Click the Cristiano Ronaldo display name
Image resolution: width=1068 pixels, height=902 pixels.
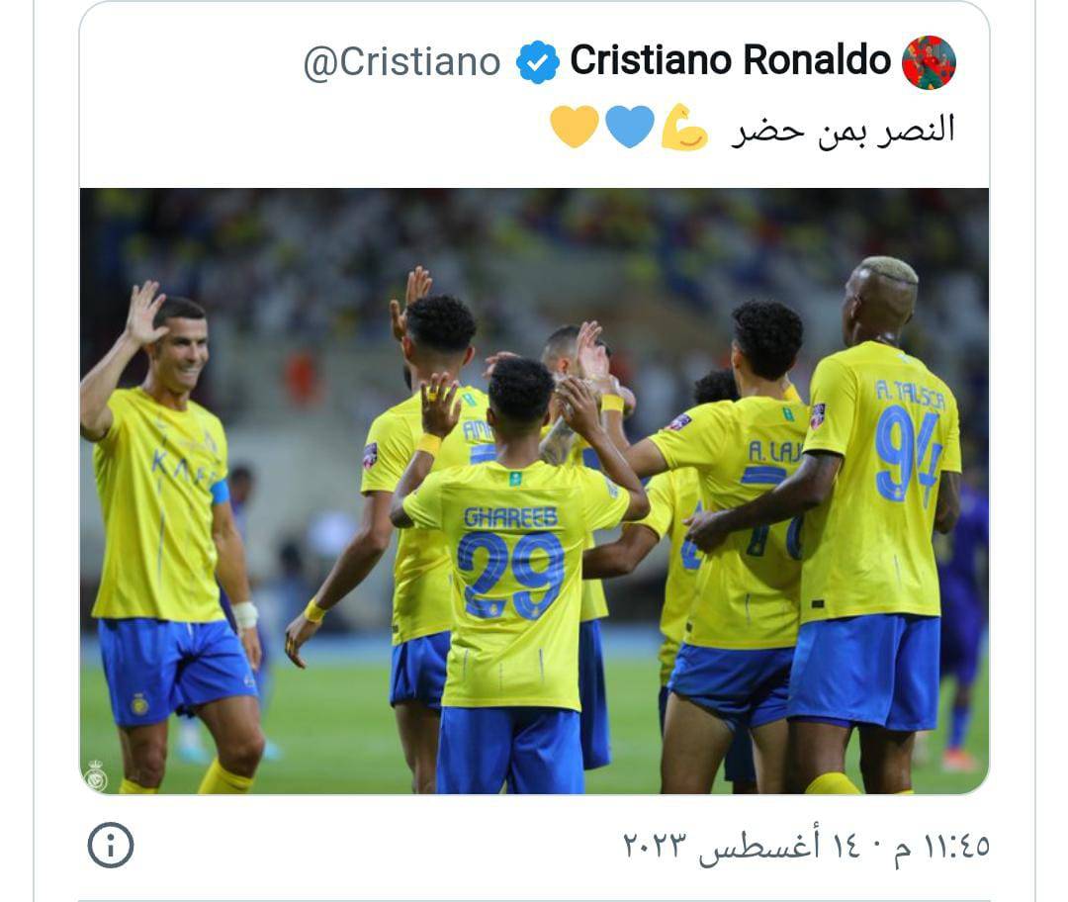730,60
